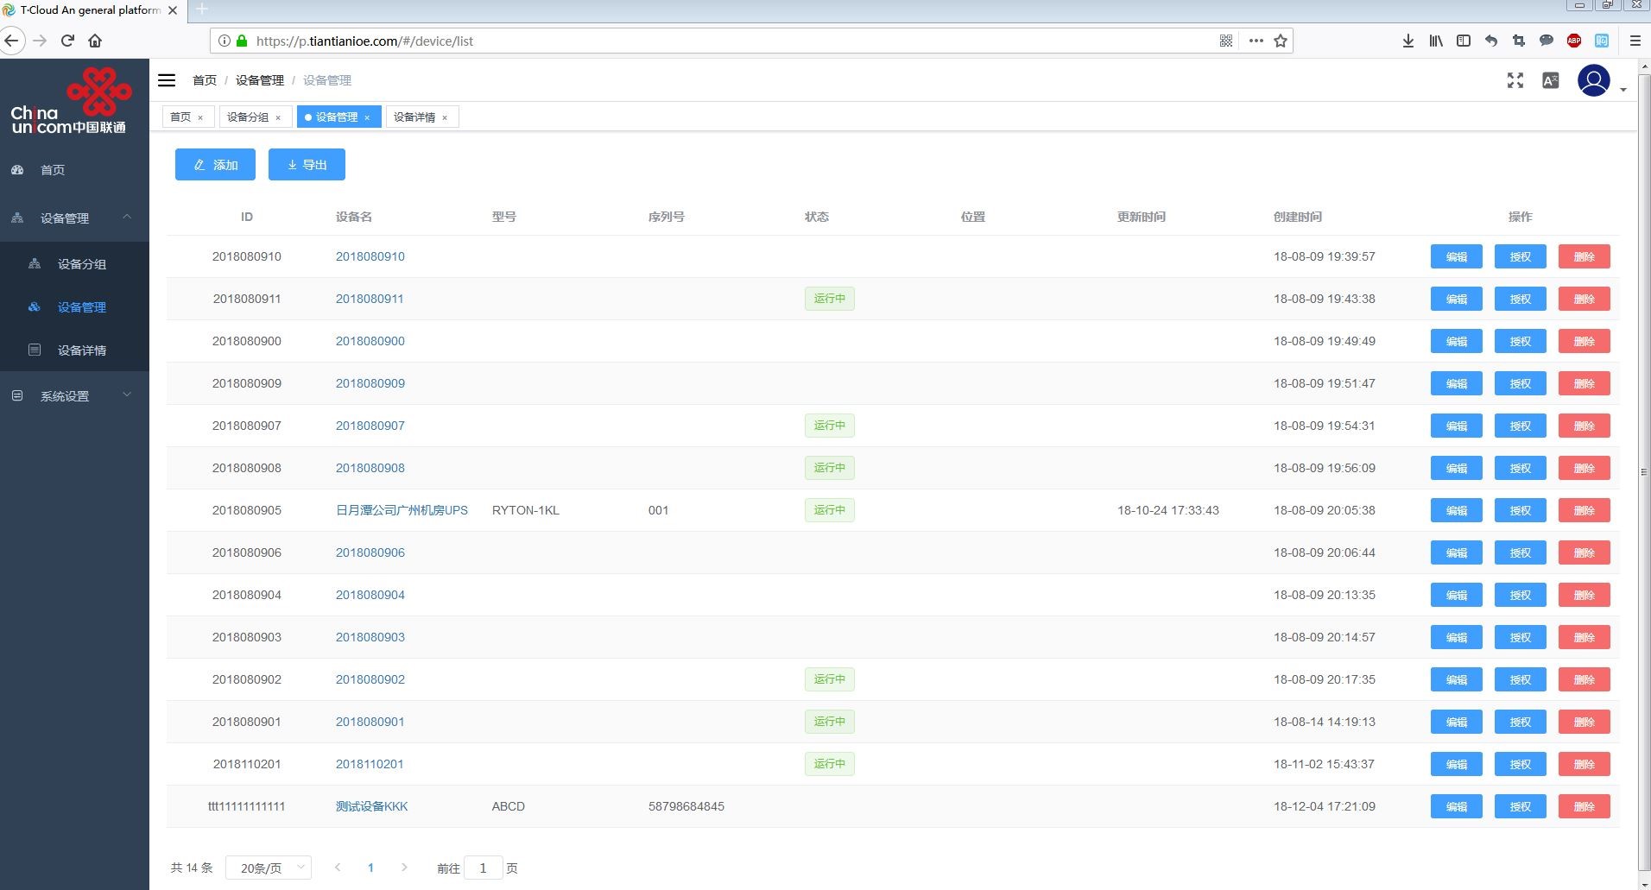Close the 设备分组 tab

278,118
